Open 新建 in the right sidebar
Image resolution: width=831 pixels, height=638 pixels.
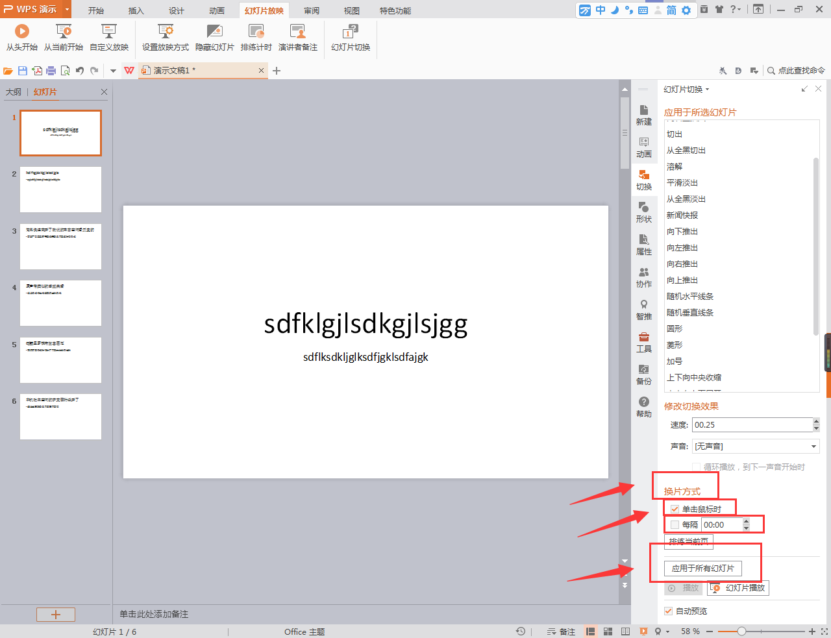644,115
